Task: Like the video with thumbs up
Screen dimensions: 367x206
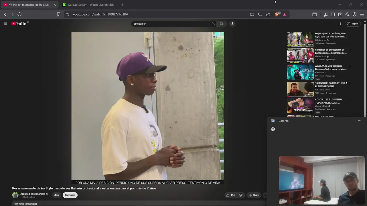Action: [x=230, y=195]
